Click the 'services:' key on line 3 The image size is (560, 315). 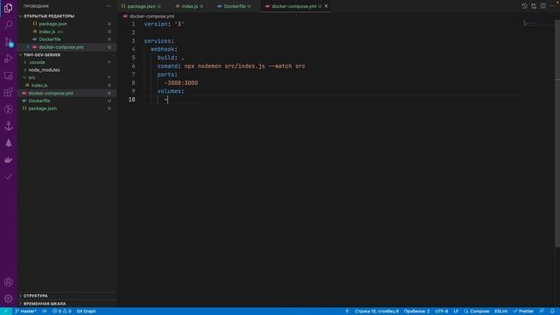pos(159,41)
